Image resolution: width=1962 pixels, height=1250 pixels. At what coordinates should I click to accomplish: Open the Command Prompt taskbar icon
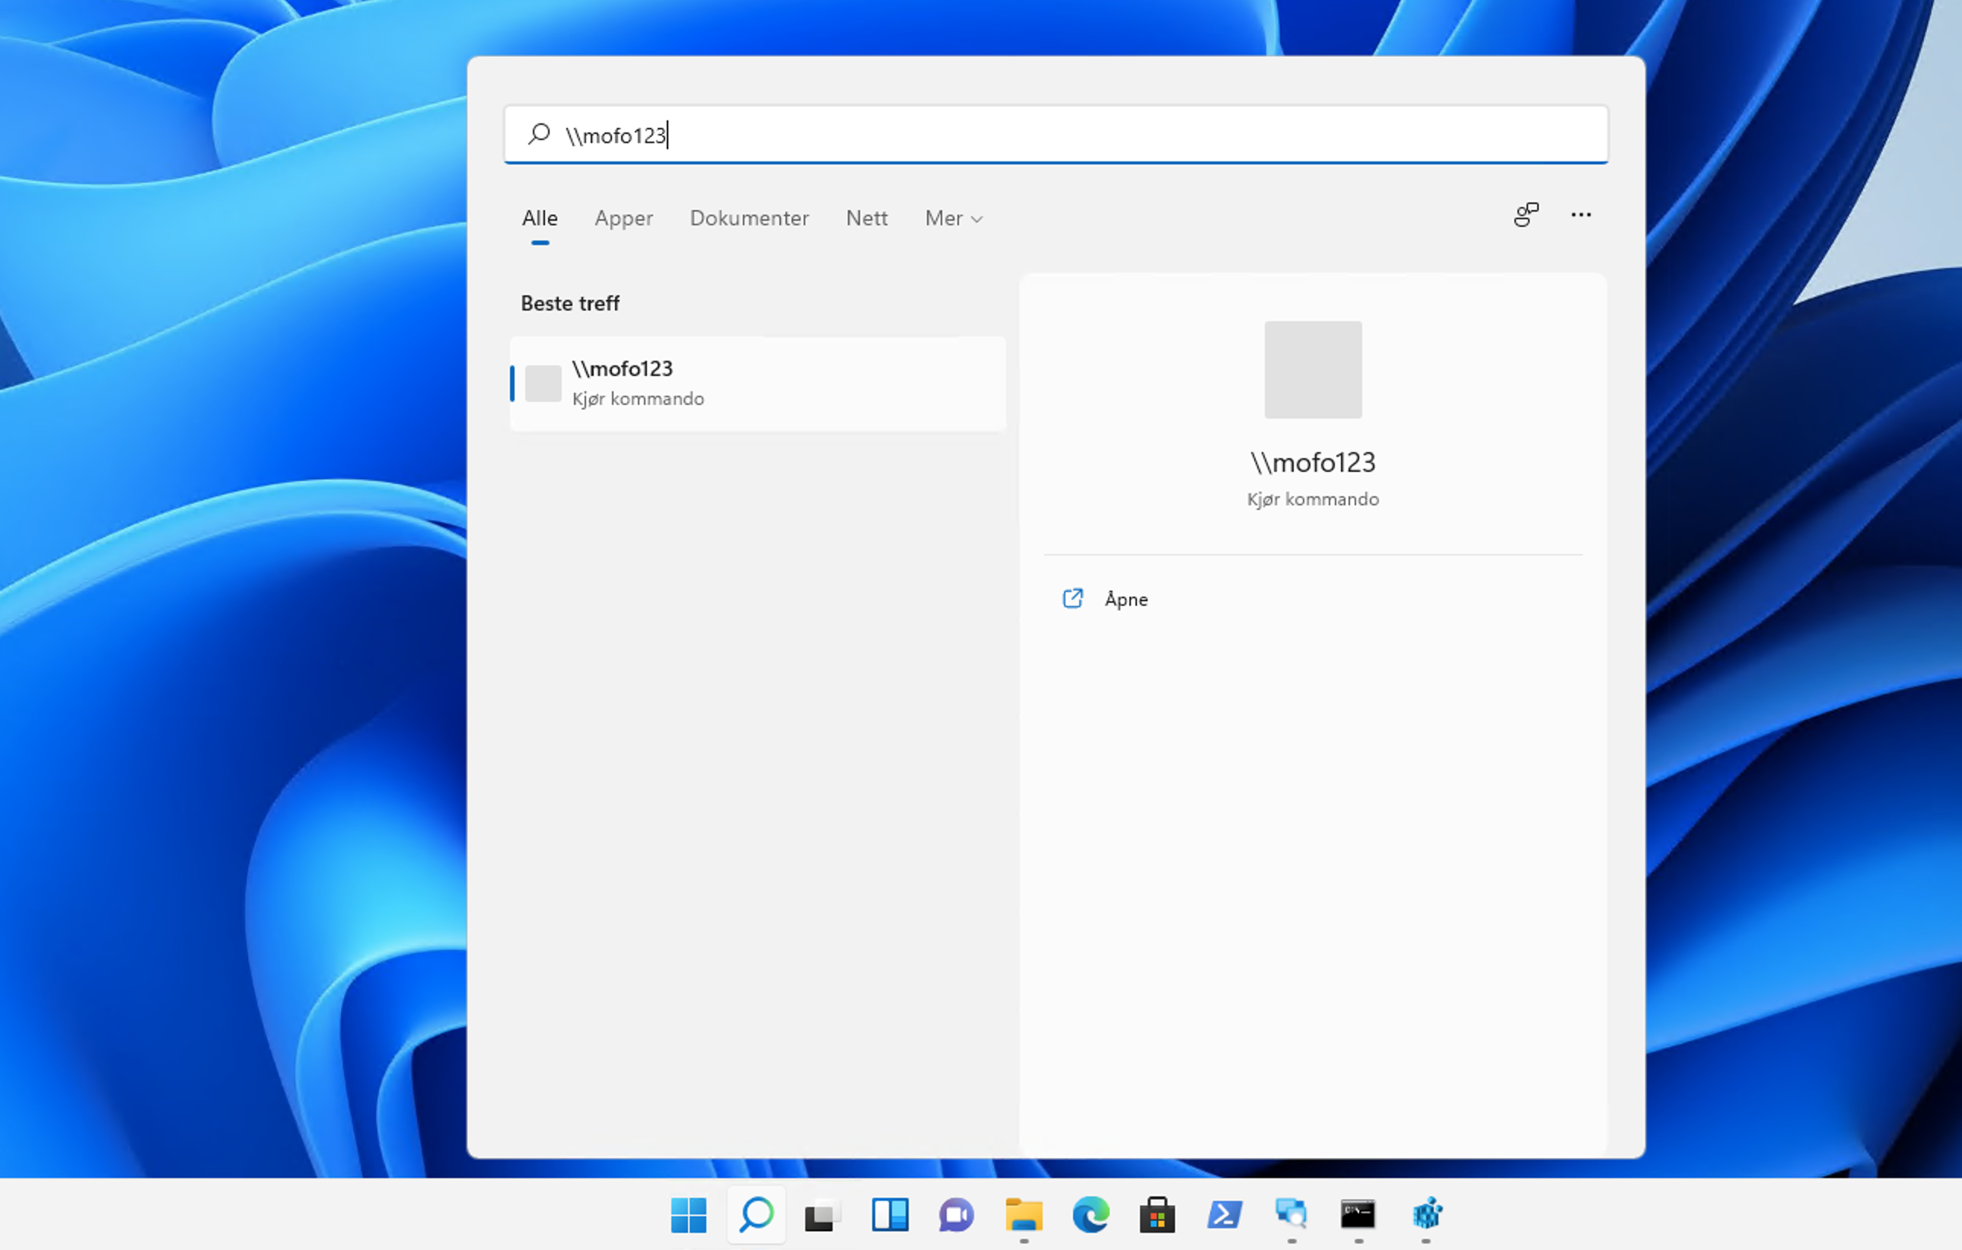1358,1215
